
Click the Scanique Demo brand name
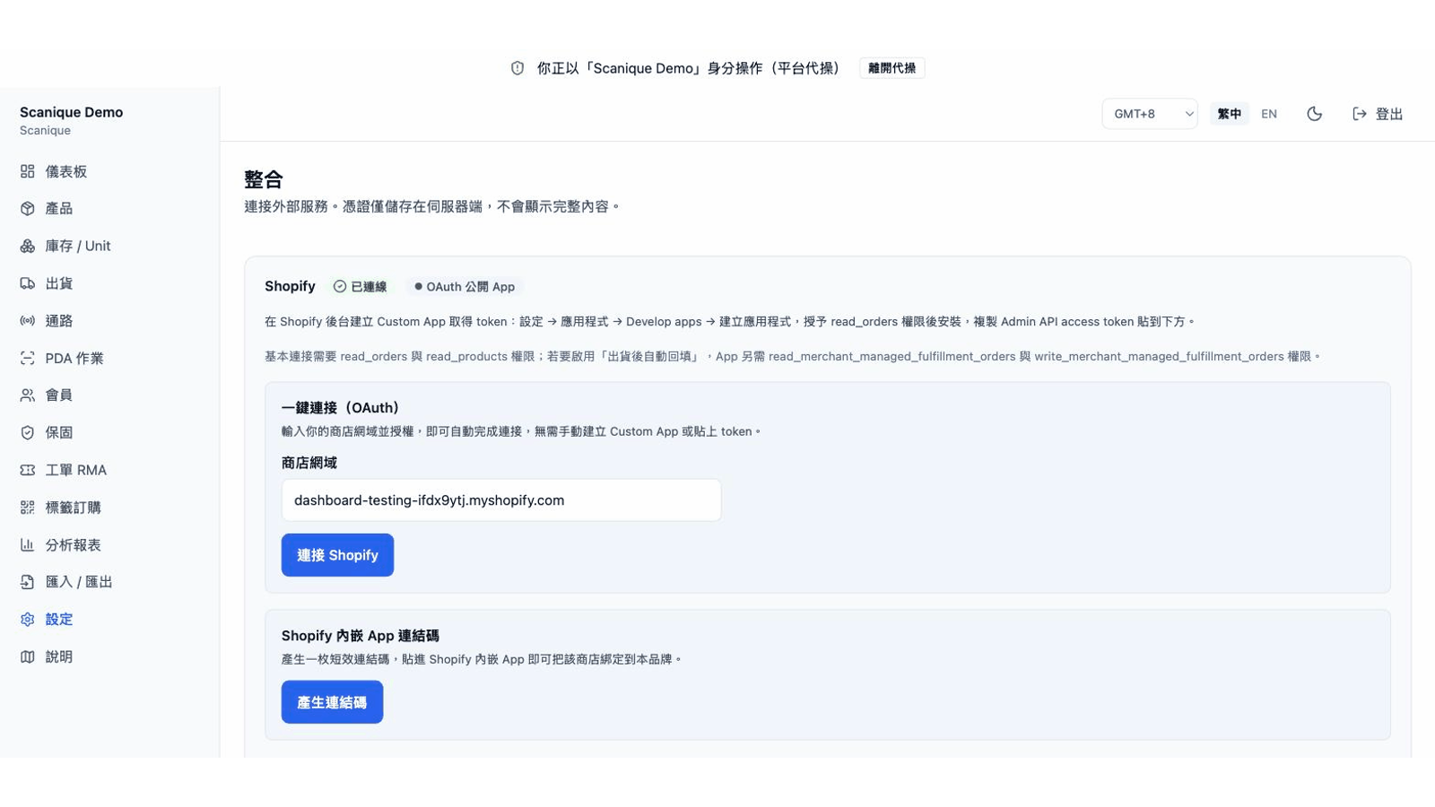(x=72, y=112)
